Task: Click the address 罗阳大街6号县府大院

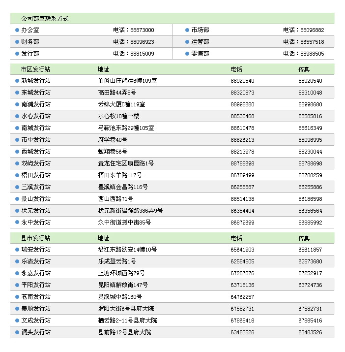Action: [x=126, y=309]
